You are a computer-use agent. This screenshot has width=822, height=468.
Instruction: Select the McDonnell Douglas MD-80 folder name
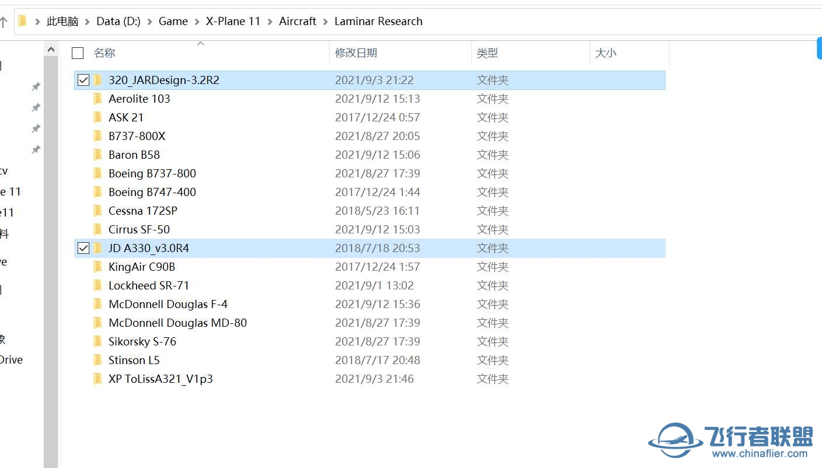pyautogui.click(x=178, y=323)
